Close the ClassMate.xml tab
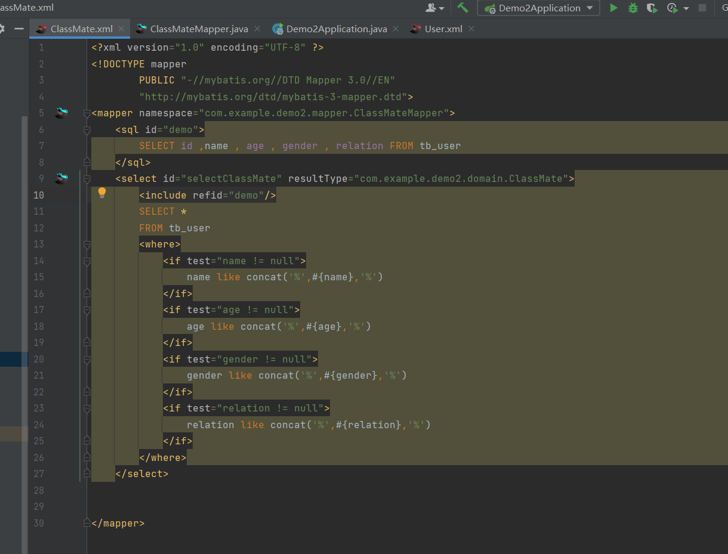This screenshot has width=728, height=554. click(x=121, y=29)
